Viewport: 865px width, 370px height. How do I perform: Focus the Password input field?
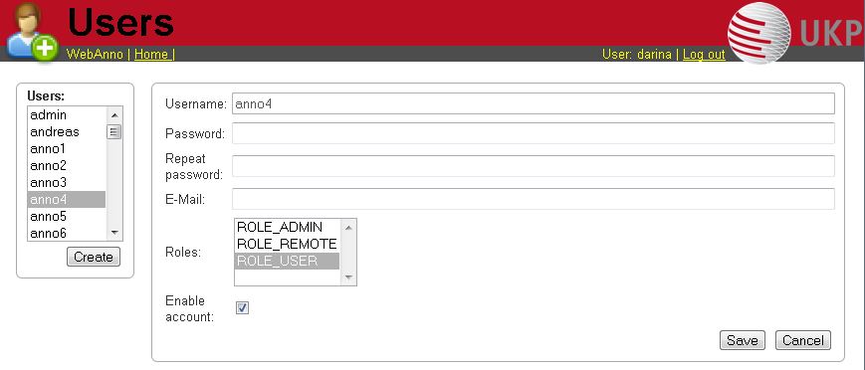533,133
